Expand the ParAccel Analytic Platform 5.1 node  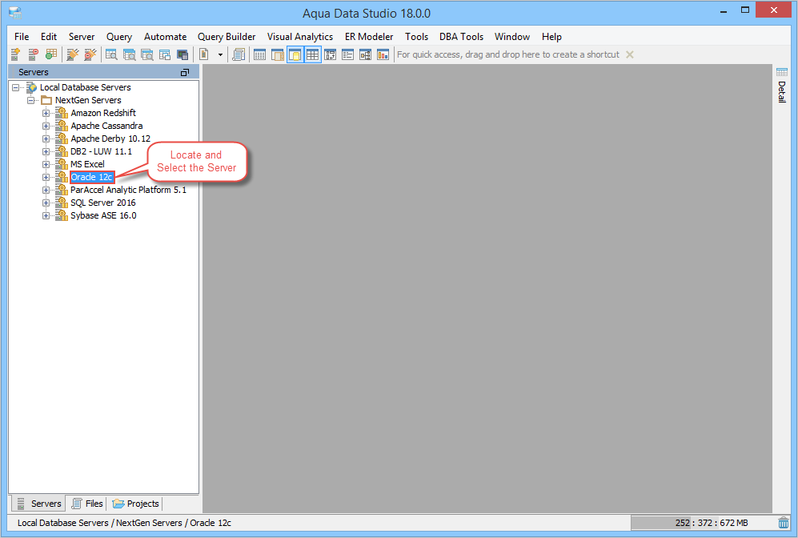[46, 190]
